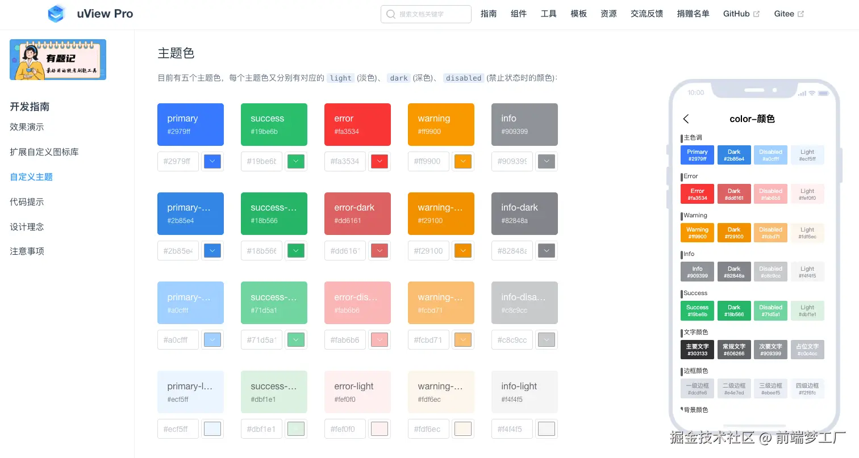
Task: Open the warning-dark #f29100 color picker dropdown
Action: tap(463, 250)
